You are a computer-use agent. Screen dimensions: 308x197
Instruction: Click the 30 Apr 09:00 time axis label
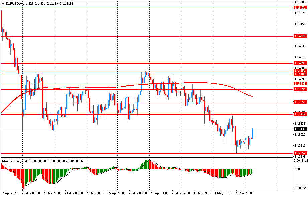tap(202, 193)
